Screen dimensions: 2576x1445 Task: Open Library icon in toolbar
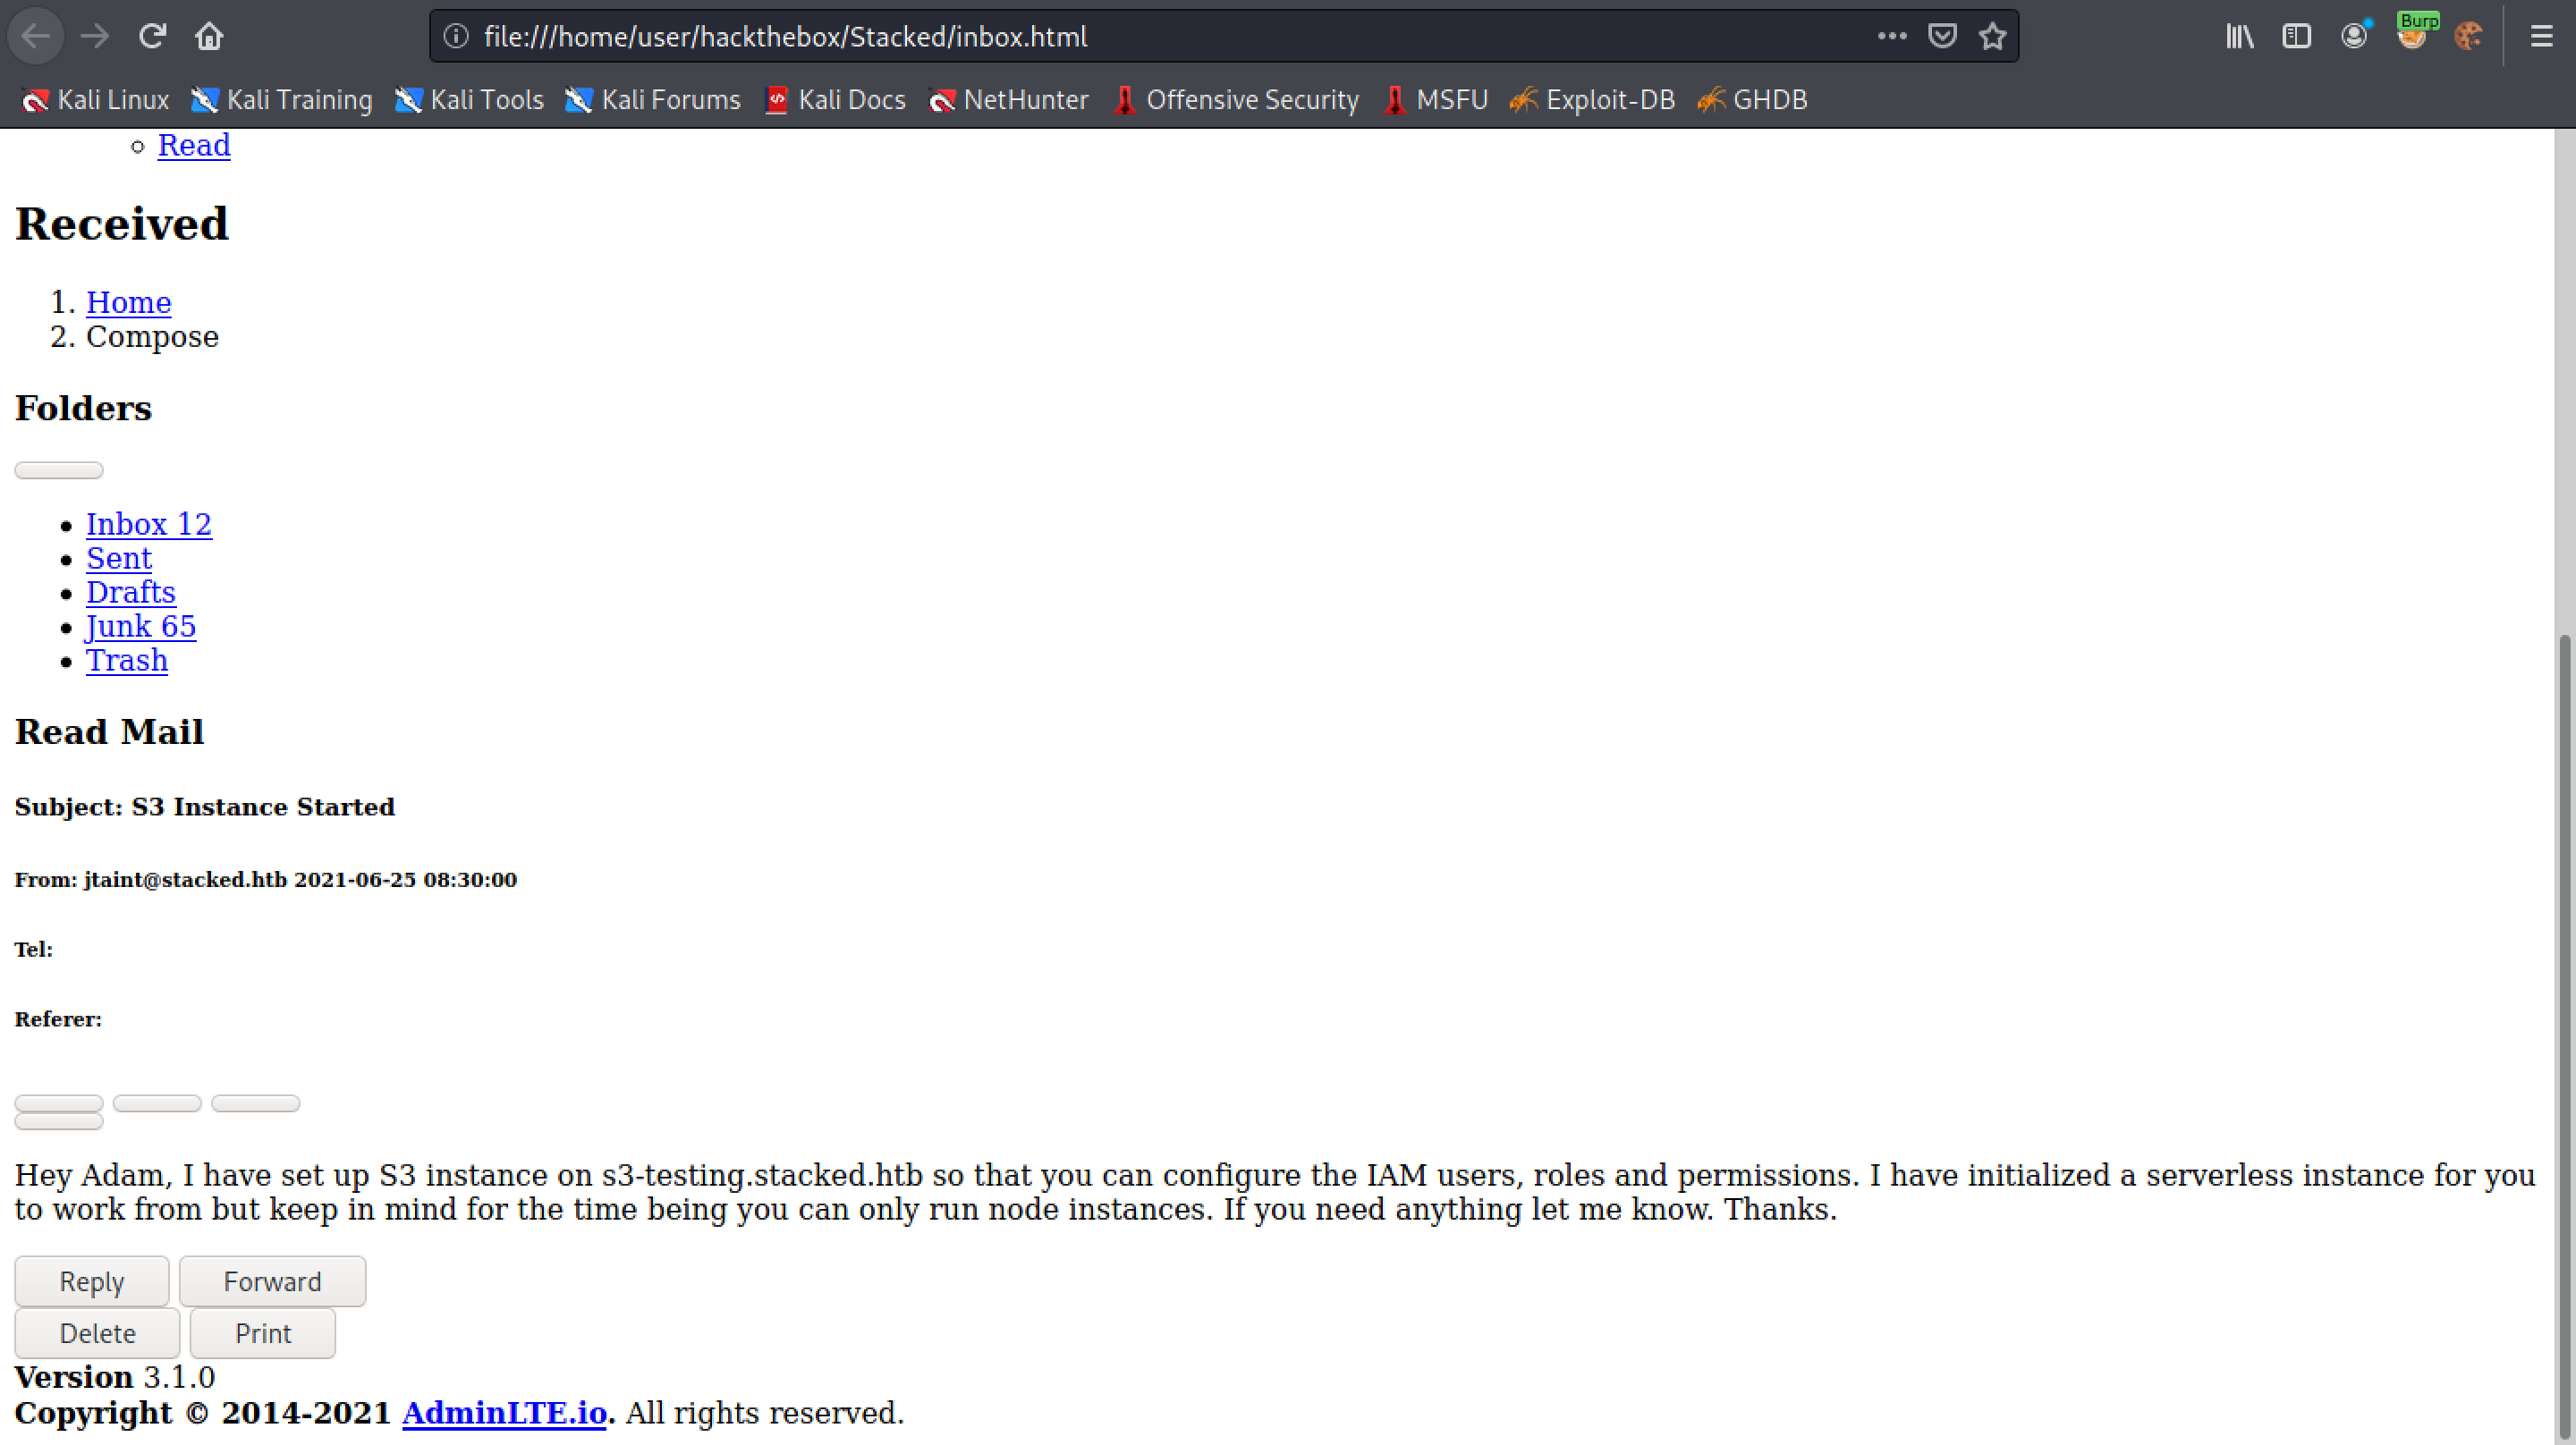2240,37
